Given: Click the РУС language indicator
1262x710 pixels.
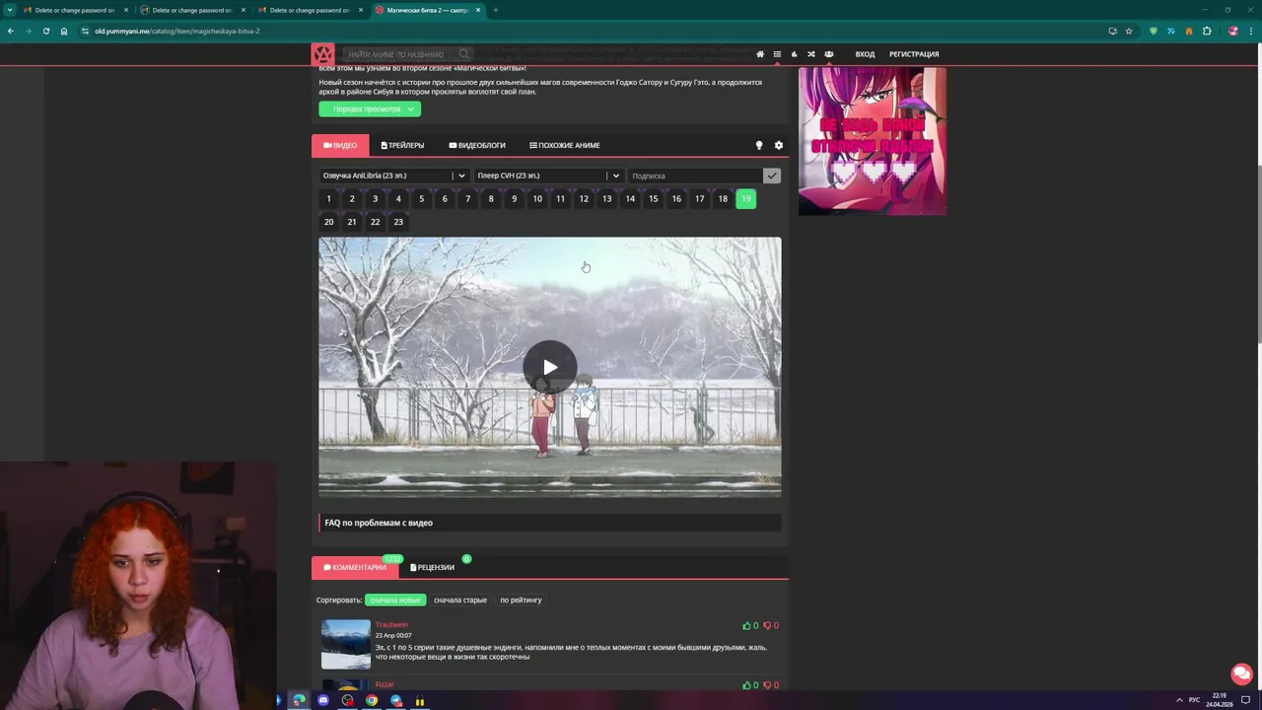Looking at the screenshot, I should click(1194, 700).
